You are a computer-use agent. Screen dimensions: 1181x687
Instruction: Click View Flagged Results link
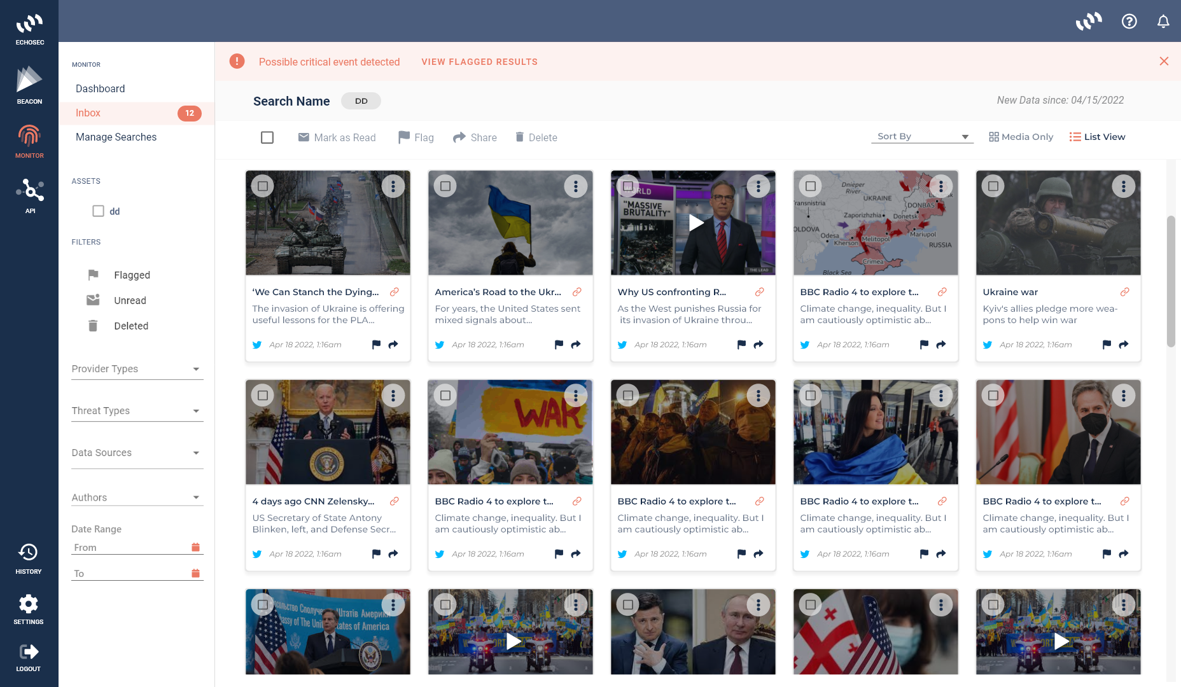point(479,62)
